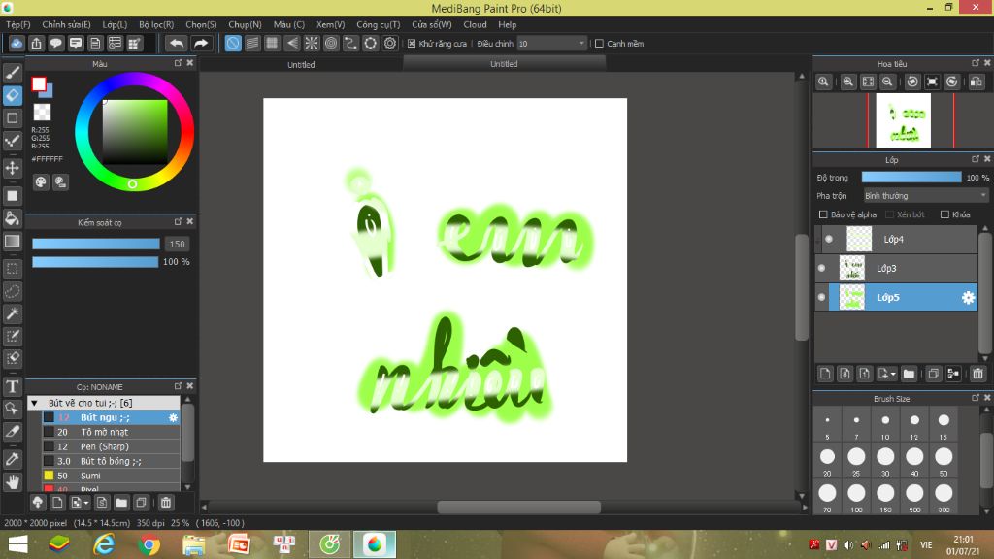Click the navigator canvas thumbnail

(904, 120)
